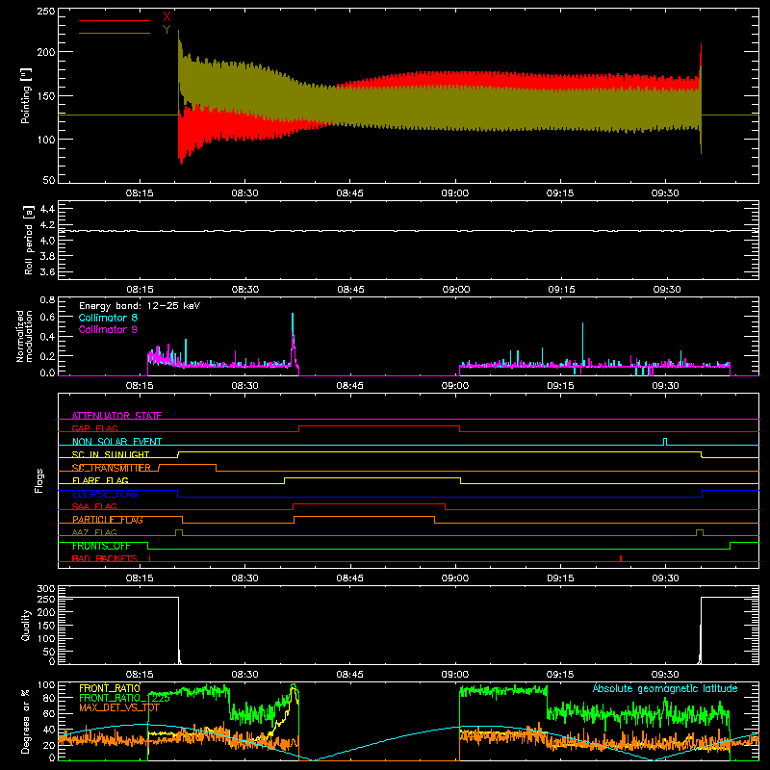Select the Y legend label
The image size is (770, 770).
click(167, 30)
